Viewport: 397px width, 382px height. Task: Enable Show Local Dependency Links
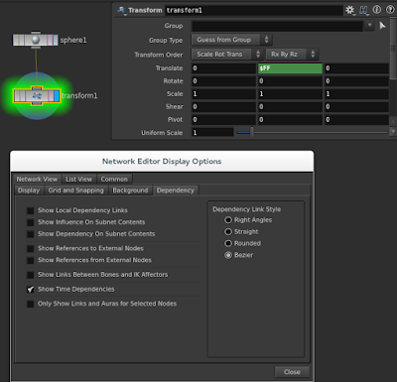(x=30, y=210)
